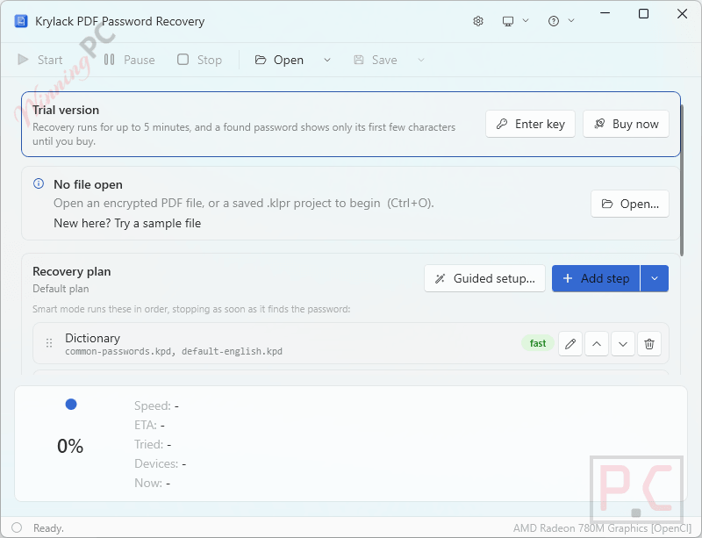Move the Dictionary step down
This screenshot has height=538, width=702.
click(x=623, y=344)
